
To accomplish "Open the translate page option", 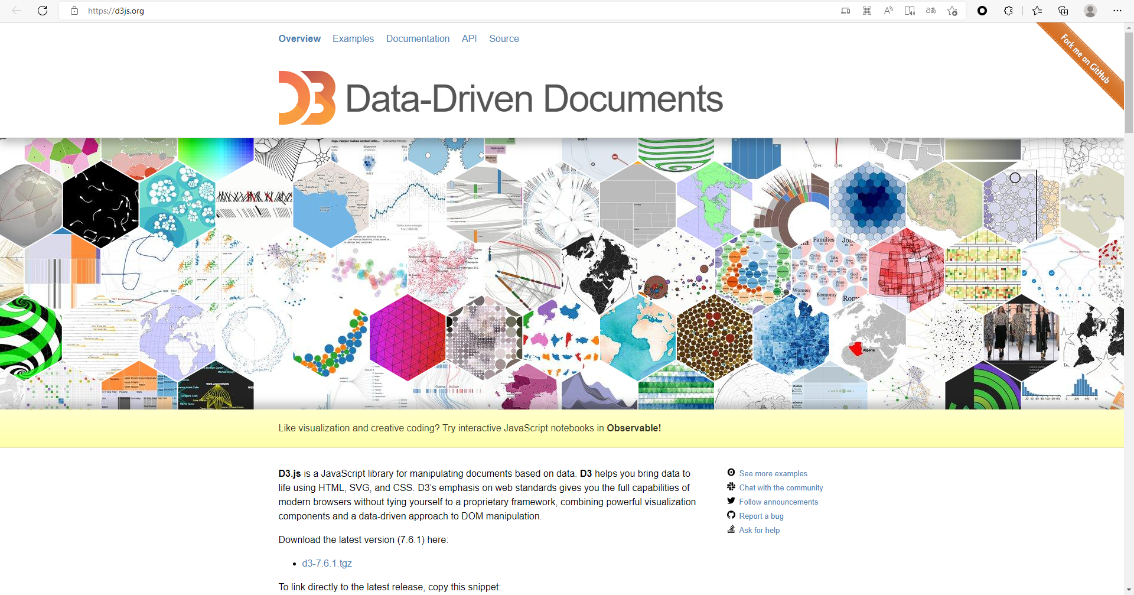I will click(x=931, y=11).
